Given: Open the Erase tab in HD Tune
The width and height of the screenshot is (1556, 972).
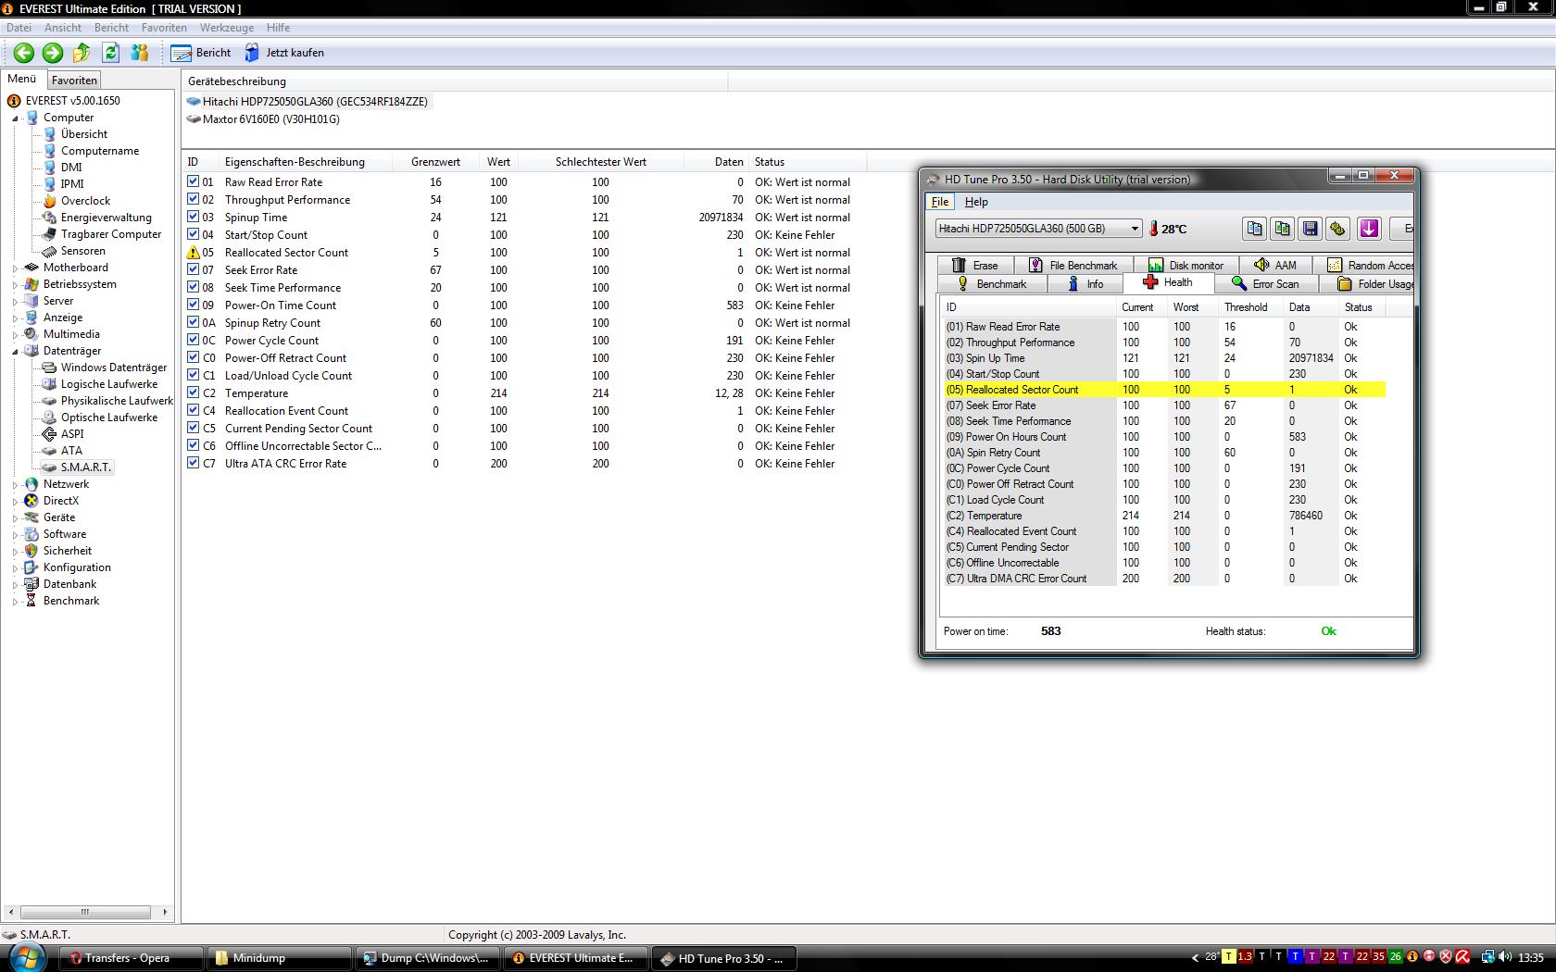Looking at the screenshot, I should coord(975,266).
